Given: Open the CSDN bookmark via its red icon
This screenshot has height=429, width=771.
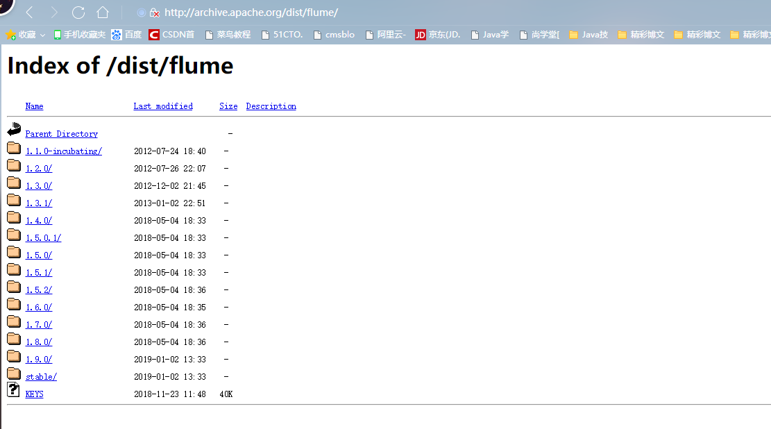Looking at the screenshot, I should 153,34.
